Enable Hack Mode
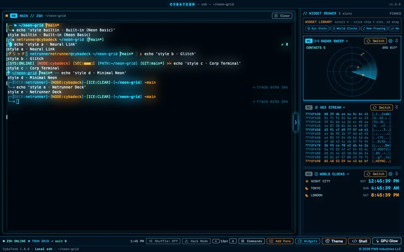The height and width of the screenshot is (252, 404). 197,241
